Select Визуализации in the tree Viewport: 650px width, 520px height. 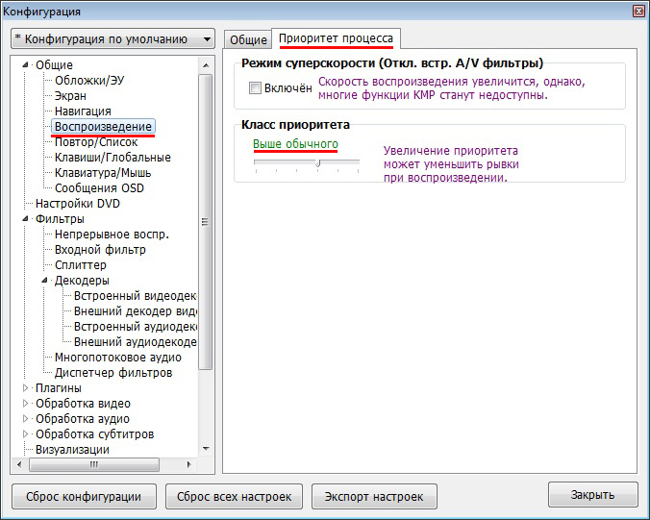coord(72,449)
